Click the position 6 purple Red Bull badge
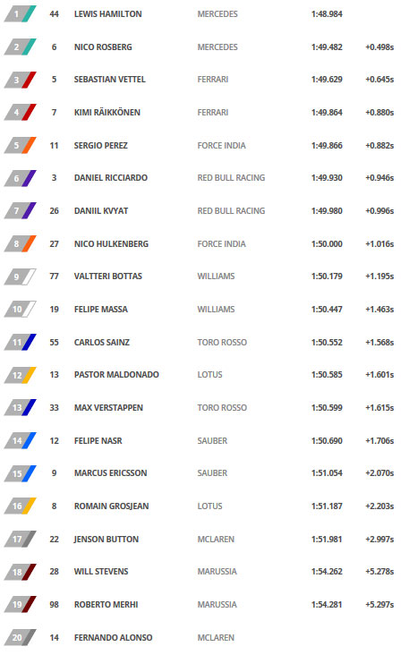Viewport: 409px width, 655px height. 20,178
